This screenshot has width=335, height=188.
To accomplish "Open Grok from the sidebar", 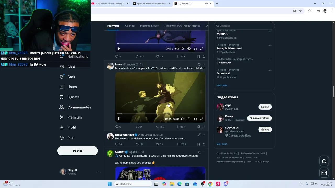I will tap(68, 77).
